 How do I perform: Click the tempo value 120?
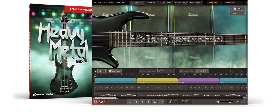point(177,103)
